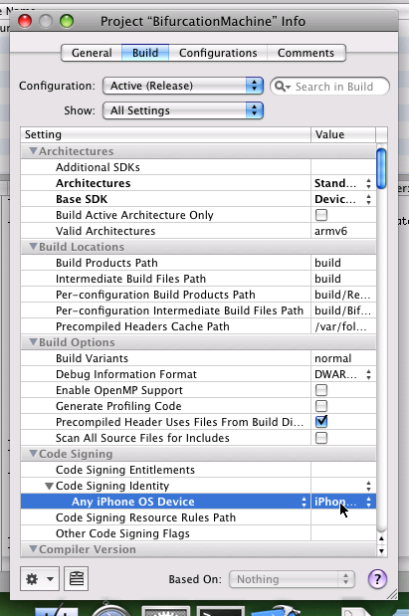Switch to the Configurations tab

tap(218, 53)
